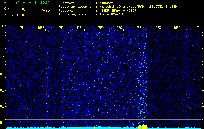
Task: Click the version label 1.00f
Action: pyautogui.click(x=45, y=3)
